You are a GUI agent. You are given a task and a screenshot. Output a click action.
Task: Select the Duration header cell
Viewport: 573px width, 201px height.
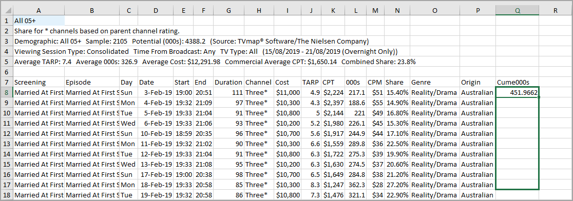(x=228, y=82)
